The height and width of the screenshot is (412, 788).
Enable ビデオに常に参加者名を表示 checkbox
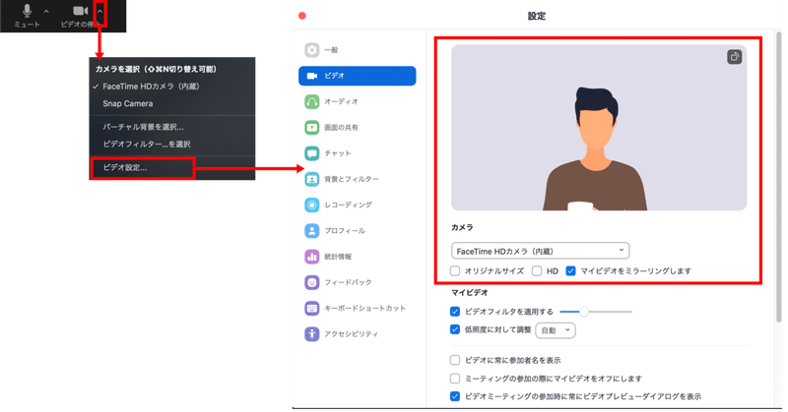(x=455, y=360)
